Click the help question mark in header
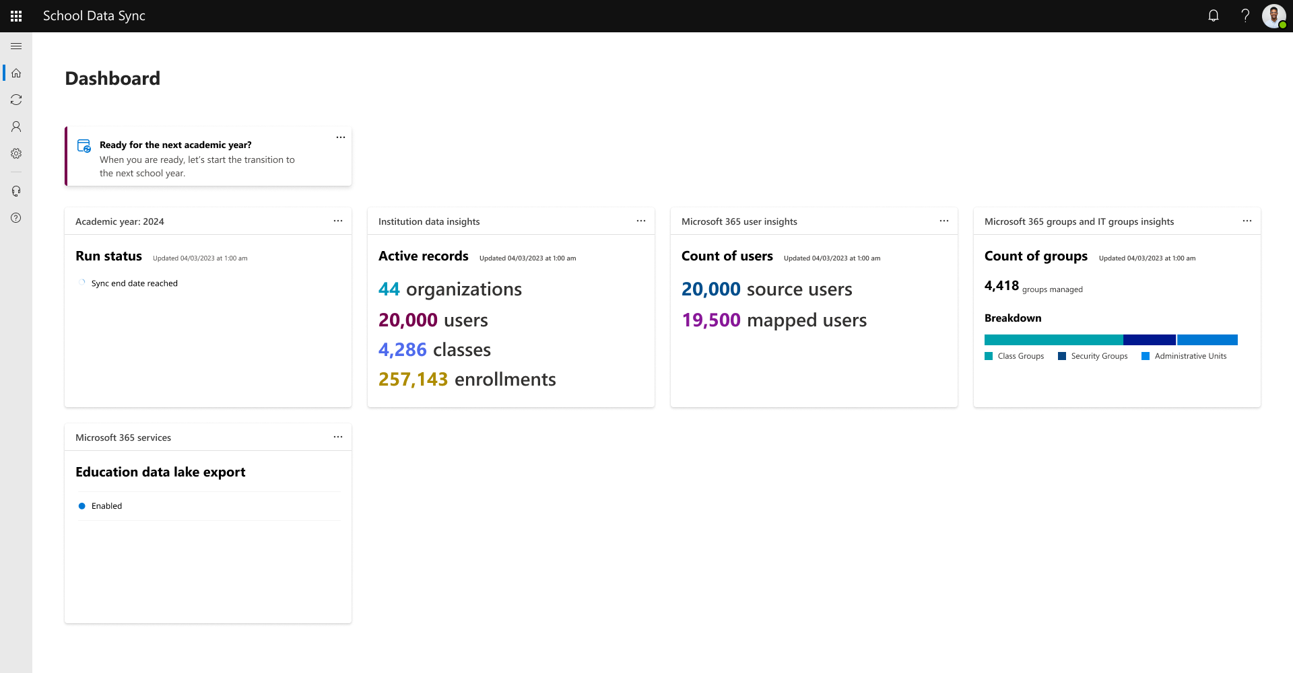 click(x=1245, y=16)
